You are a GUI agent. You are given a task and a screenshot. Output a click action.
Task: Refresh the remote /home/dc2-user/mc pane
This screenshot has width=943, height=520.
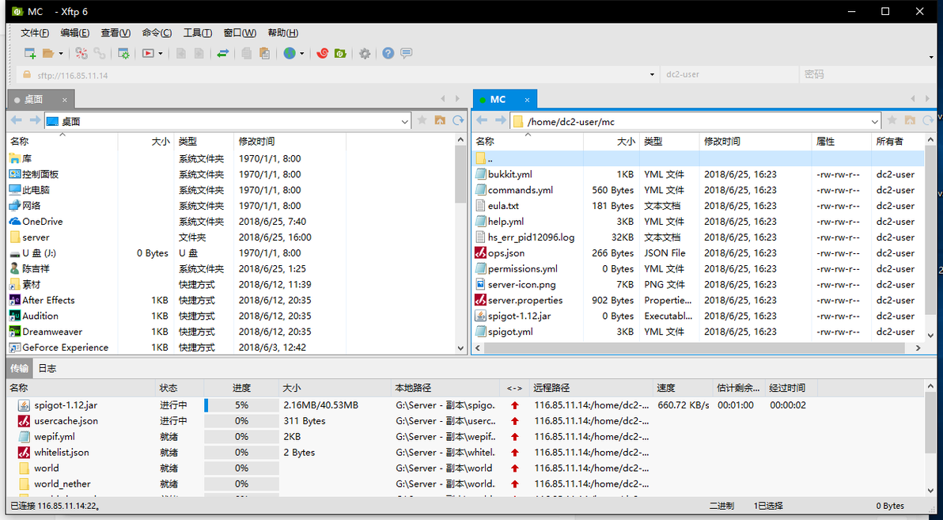point(928,121)
